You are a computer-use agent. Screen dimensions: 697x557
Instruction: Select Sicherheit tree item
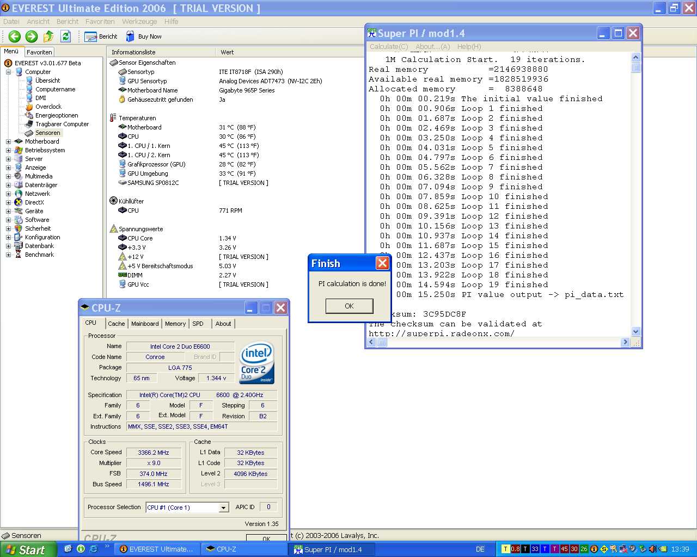click(38, 228)
